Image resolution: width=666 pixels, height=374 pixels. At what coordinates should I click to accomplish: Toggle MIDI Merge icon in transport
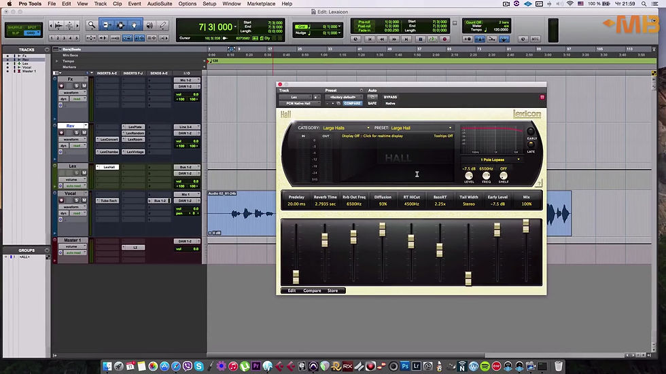click(491, 39)
